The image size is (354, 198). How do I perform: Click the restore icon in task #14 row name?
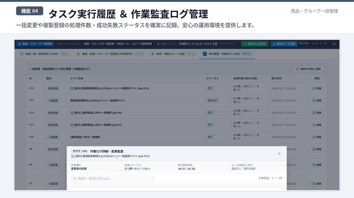(72, 88)
